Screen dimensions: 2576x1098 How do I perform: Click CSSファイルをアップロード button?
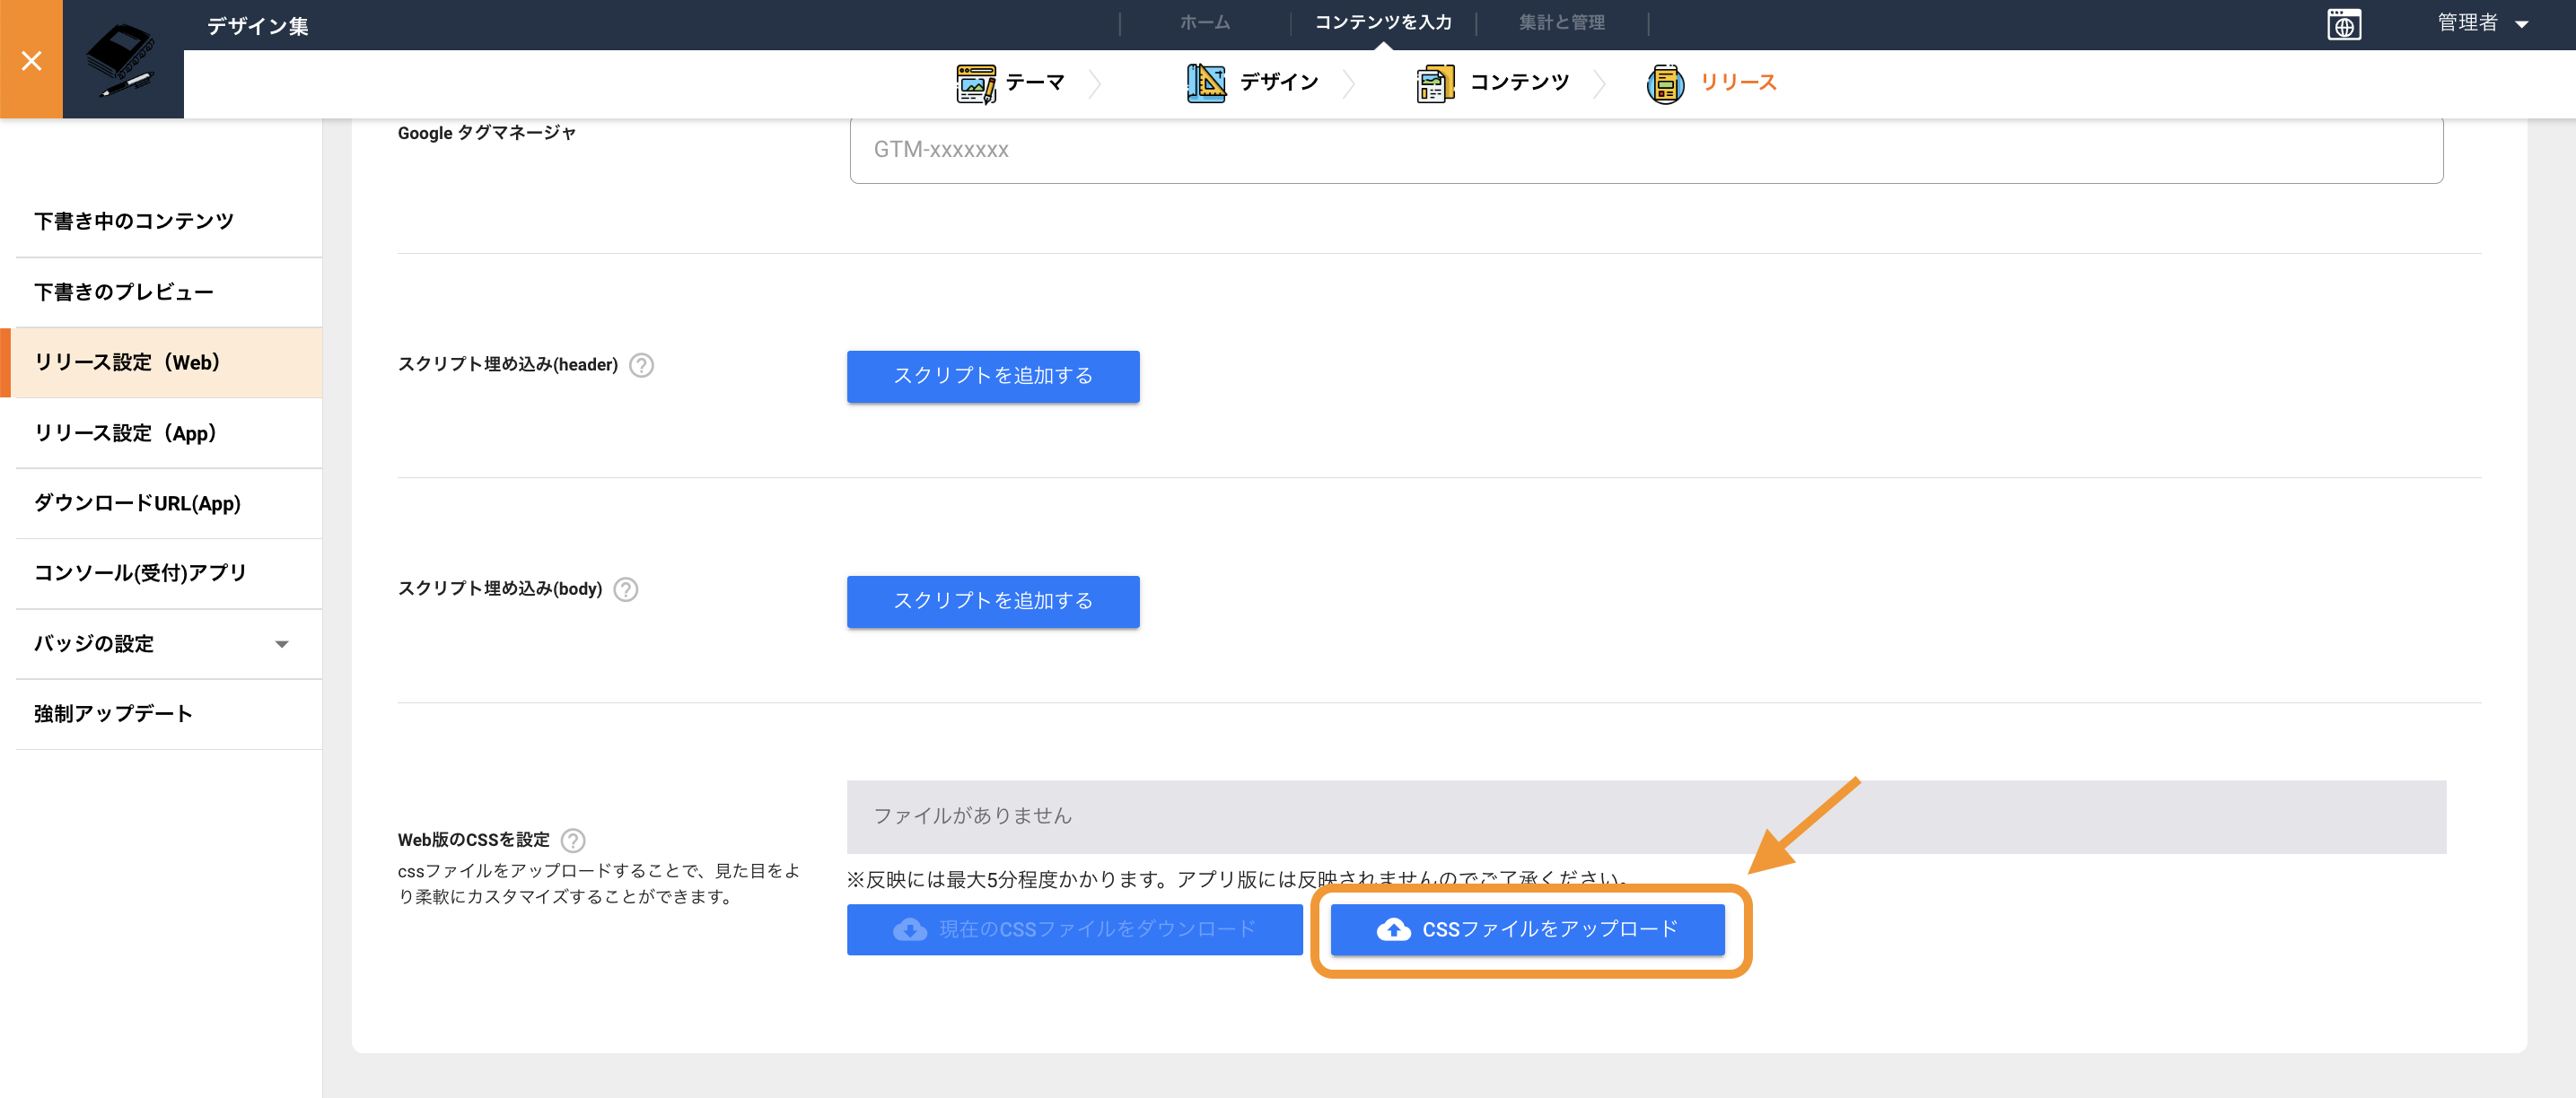pyautogui.click(x=1527, y=930)
